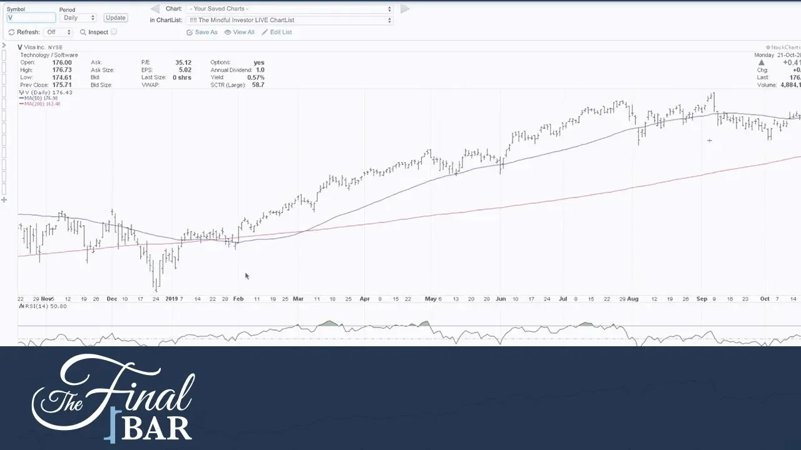The image size is (801, 450).
Task: Click the Annual Dividend value 1.0
Action: [x=260, y=70]
